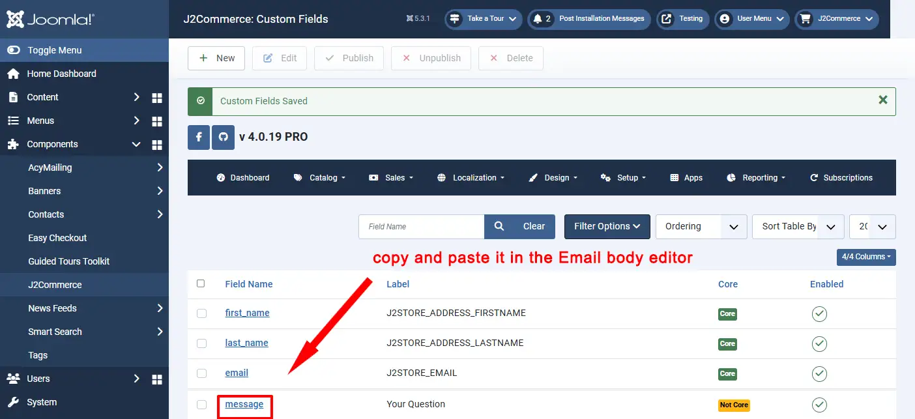The height and width of the screenshot is (419, 915).
Task: Open the Users dashboard grid icon
Action: (156, 379)
